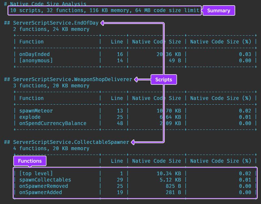The height and width of the screenshot is (204, 261).
Task: Click the Scripts callout label
Action: pyautogui.click(x=163, y=79)
